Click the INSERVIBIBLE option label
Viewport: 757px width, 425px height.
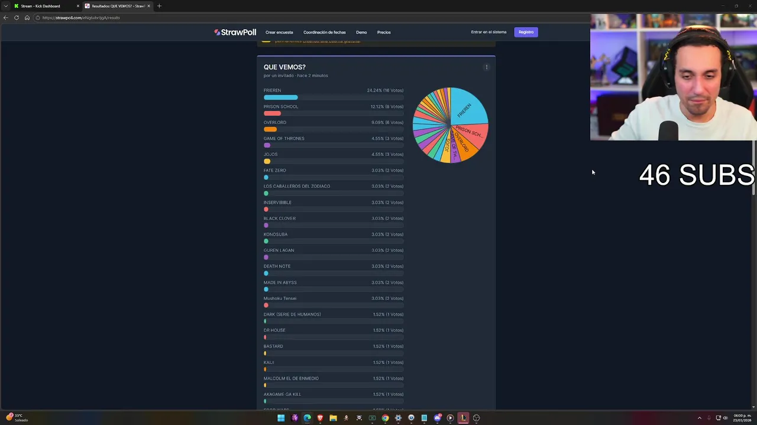(277, 202)
